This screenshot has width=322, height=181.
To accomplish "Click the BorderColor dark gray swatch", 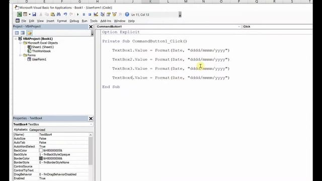I will 41,158.
